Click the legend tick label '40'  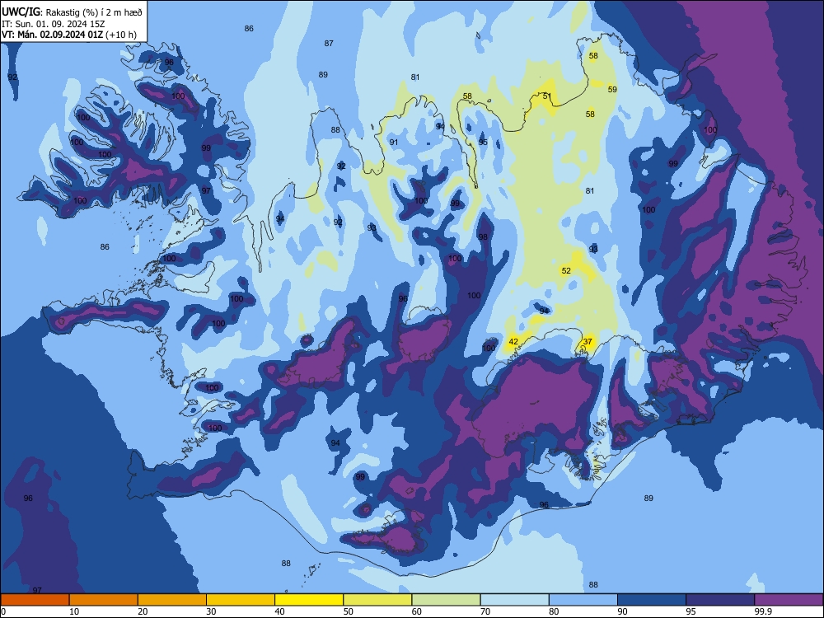pyautogui.click(x=279, y=611)
